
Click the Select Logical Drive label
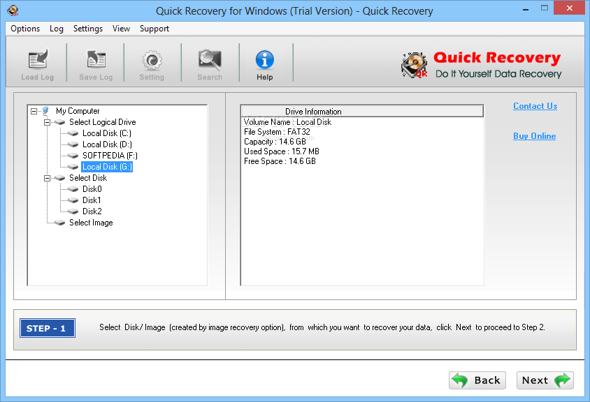point(102,122)
